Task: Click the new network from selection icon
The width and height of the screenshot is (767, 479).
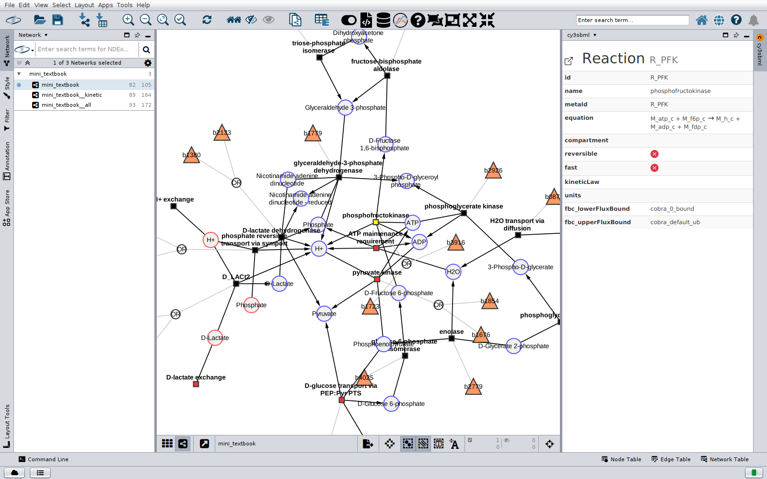Action: click(x=295, y=20)
